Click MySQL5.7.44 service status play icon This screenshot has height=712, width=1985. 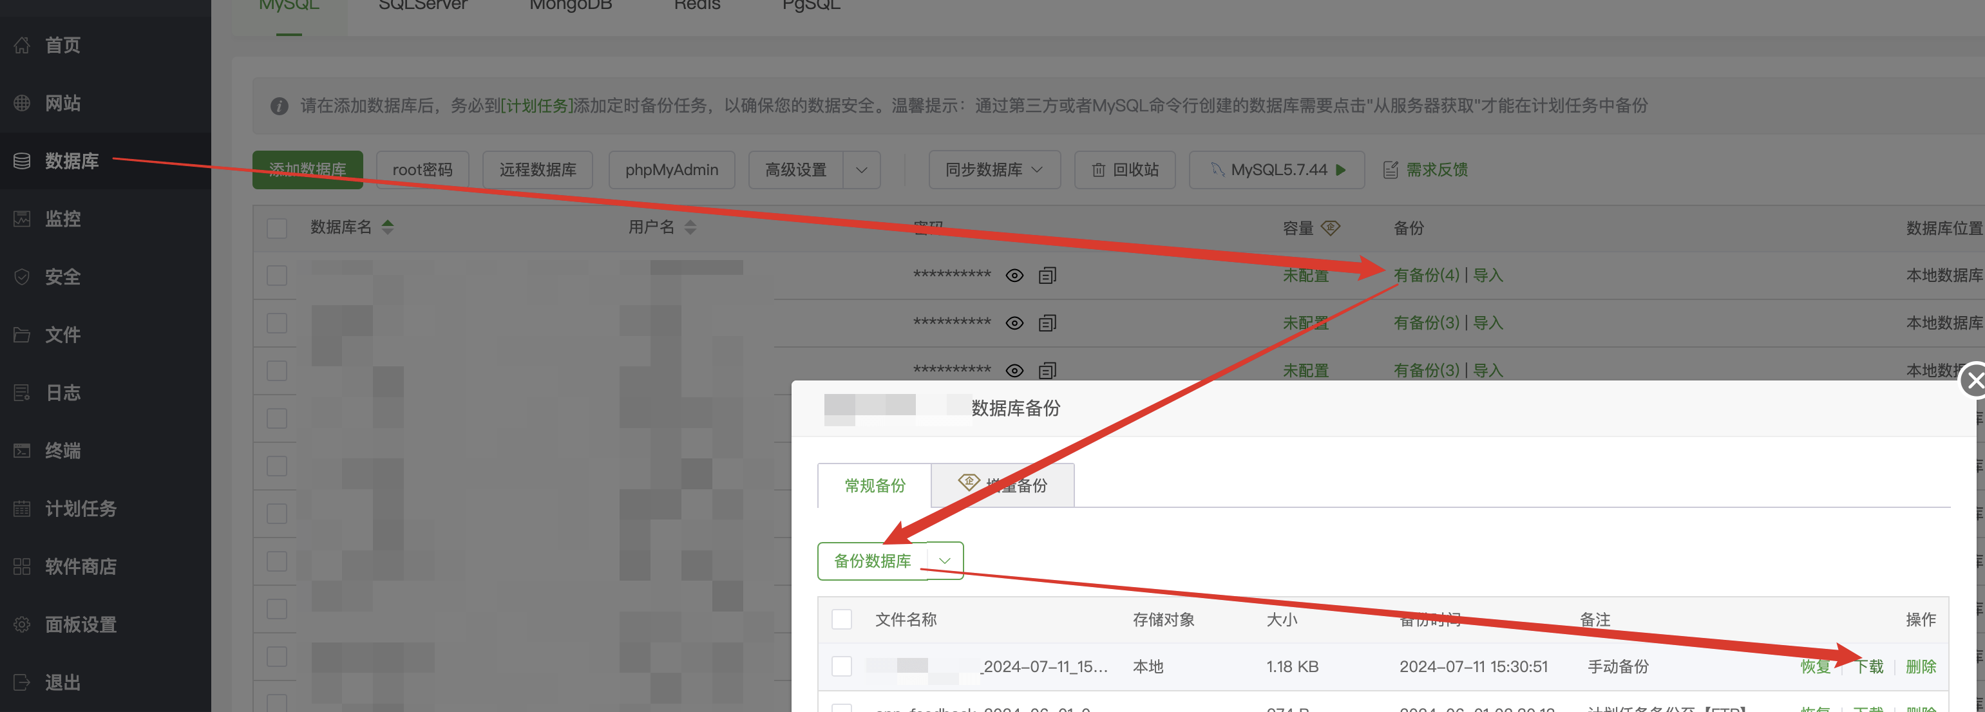click(x=1341, y=169)
